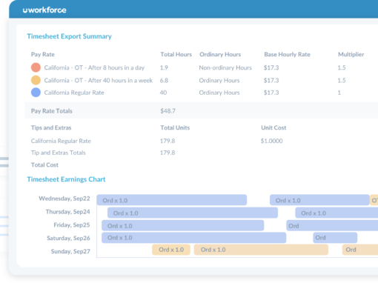The width and height of the screenshot is (378, 283).
Task: Select the Total Hours column header
Action: click(x=176, y=54)
